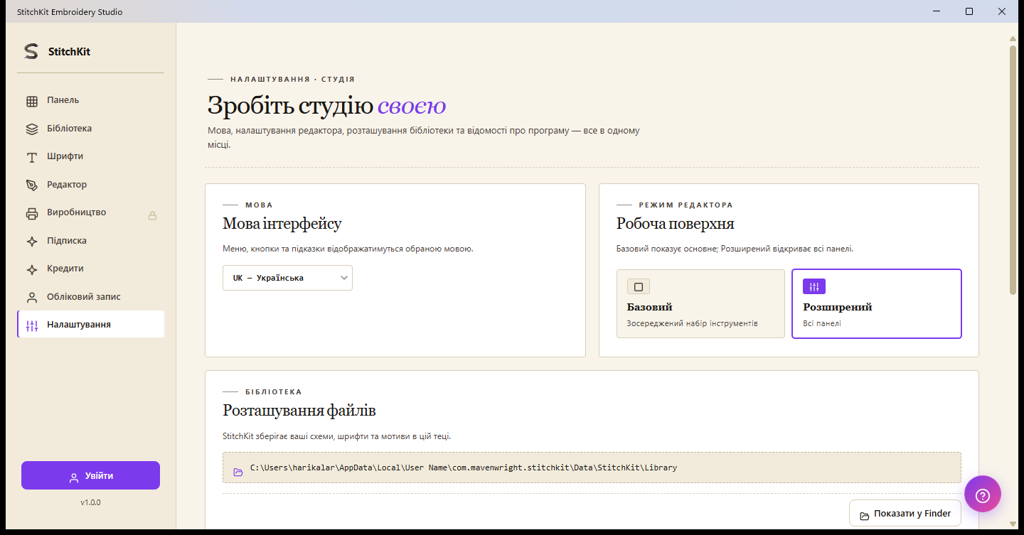Open the Панель menu item
This screenshot has height=535, width=1024.
point(91,101)
